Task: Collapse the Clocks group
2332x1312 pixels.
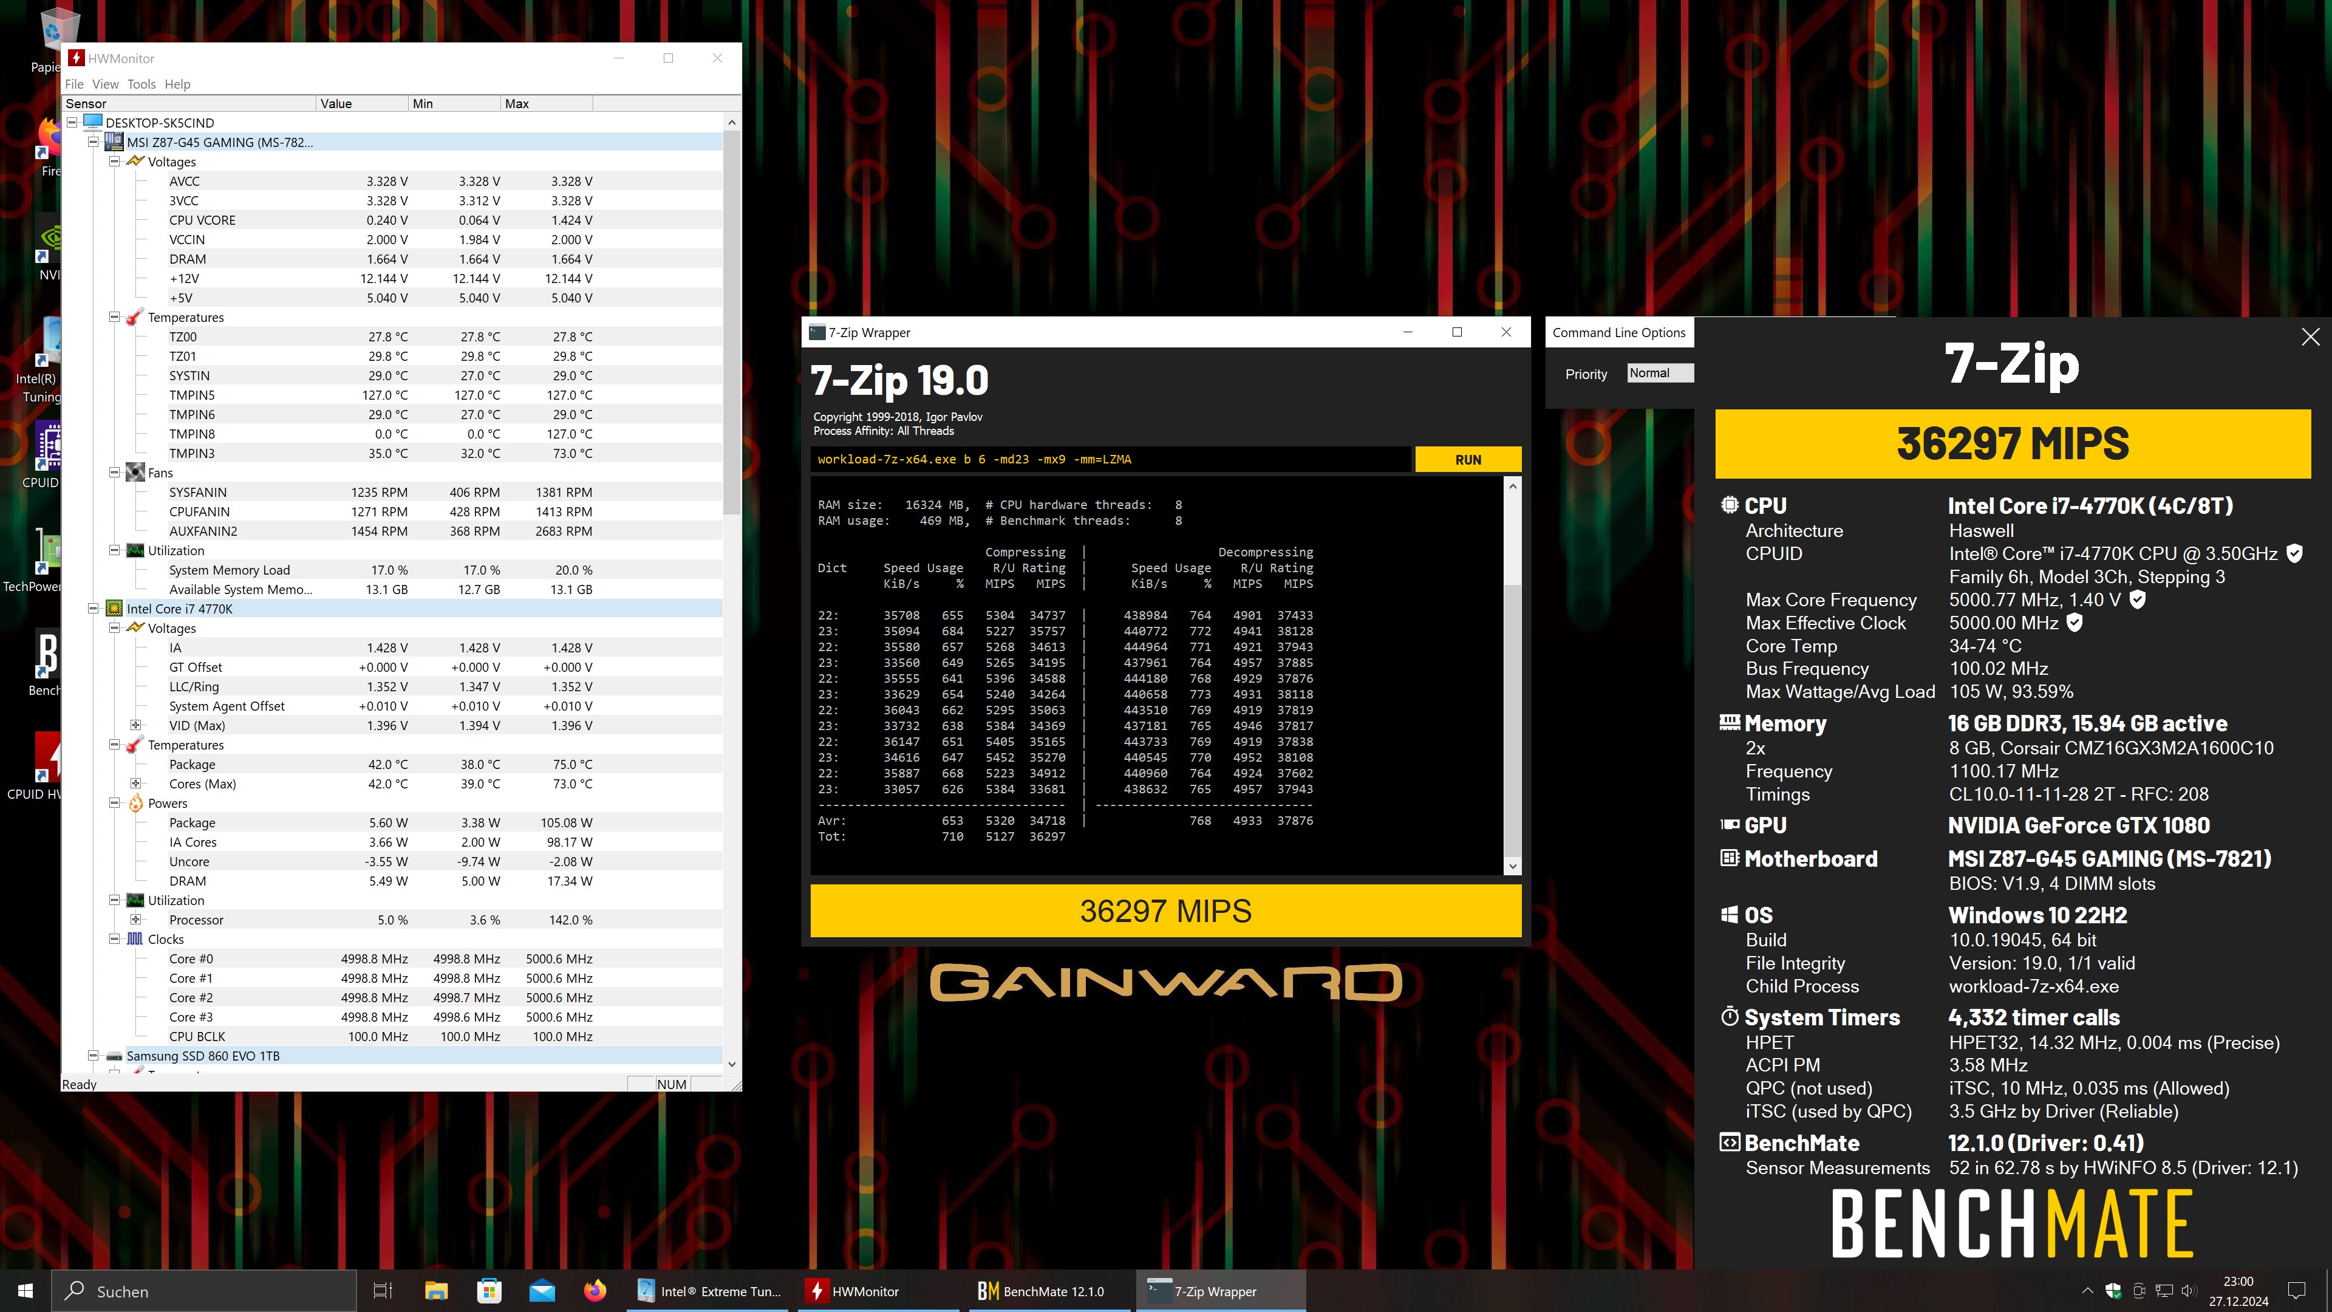Action: (x=114, y=939)
